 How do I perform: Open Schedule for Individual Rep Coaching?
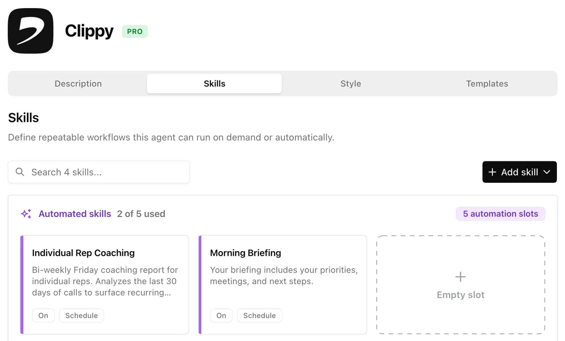coord(82,316)
